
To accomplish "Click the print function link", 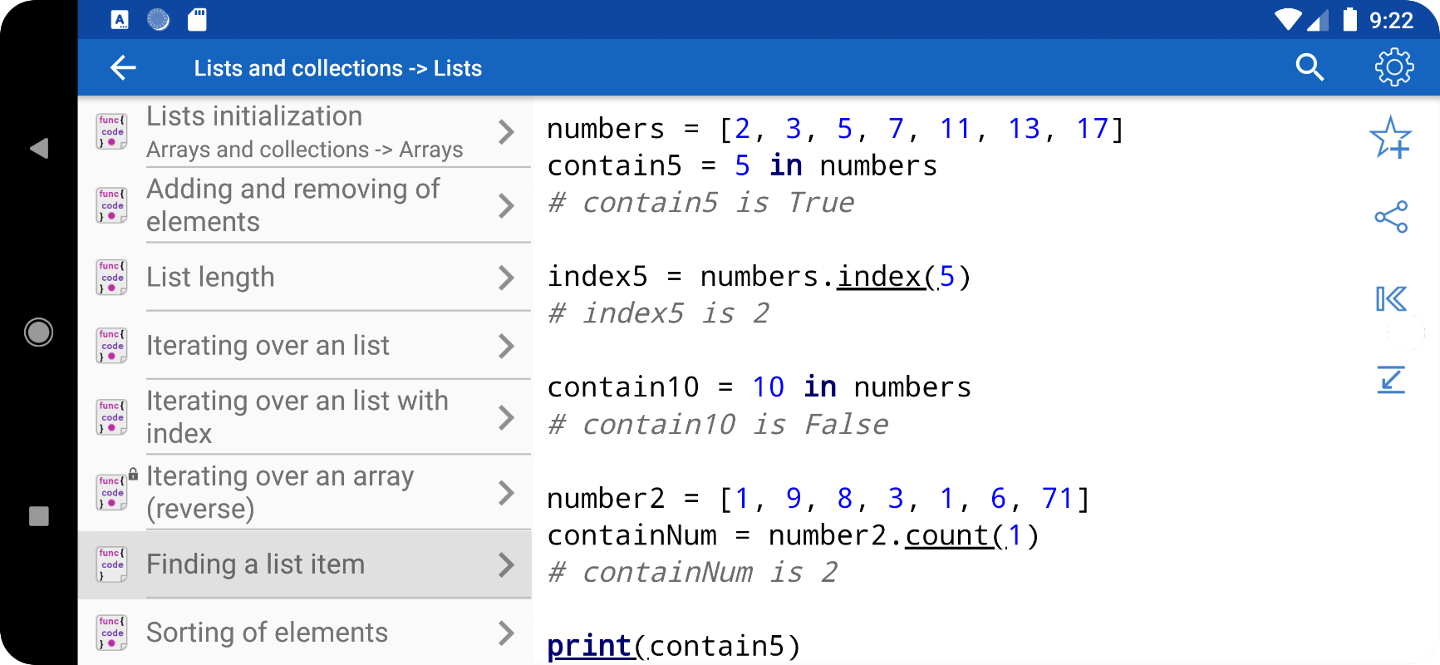I will 589,646.
